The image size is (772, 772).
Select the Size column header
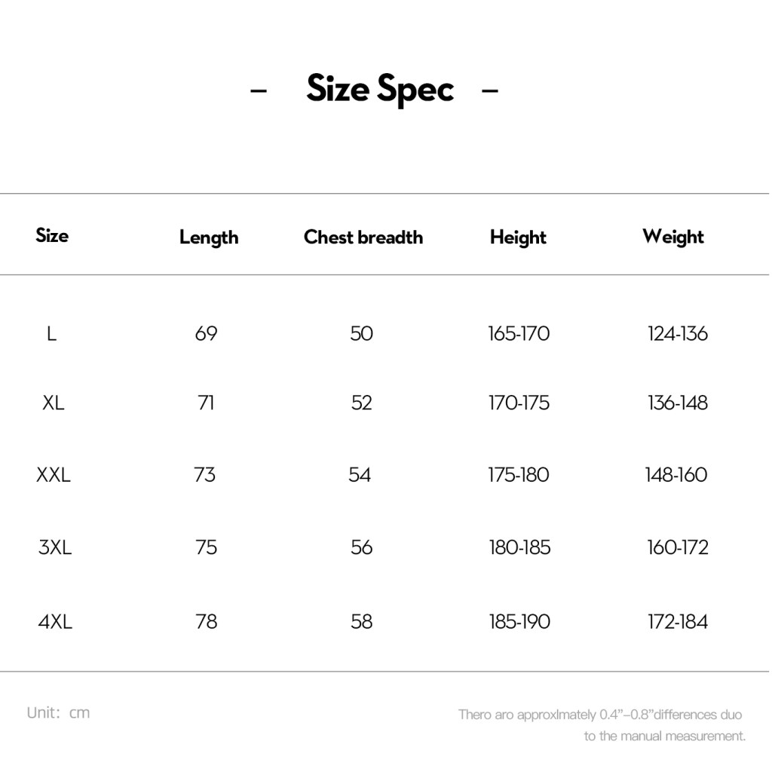[52, 235]
